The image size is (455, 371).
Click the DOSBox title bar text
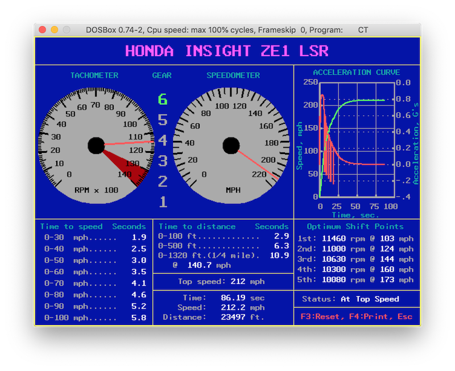tap(227, 30)
